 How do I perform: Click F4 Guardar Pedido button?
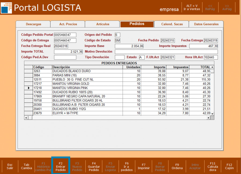[94, 166]
